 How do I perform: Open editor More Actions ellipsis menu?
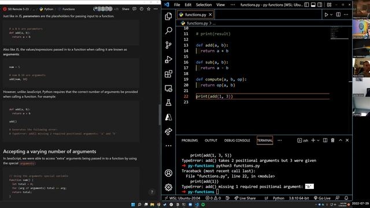coord(346,14)
